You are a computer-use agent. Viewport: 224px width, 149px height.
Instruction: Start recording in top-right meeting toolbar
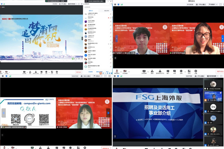(181, 71)
